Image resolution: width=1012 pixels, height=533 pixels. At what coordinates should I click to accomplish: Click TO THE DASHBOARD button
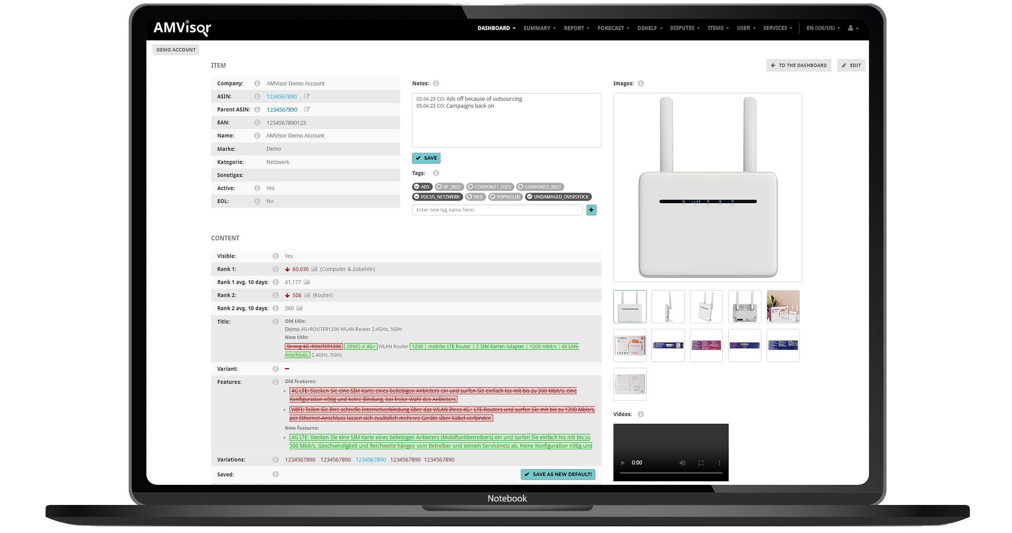point(798,65)
